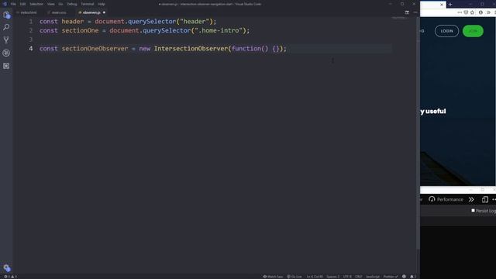Screen dimensions: 496x279
Task: Open the browser page actions menu
Action: pos(460,12)
